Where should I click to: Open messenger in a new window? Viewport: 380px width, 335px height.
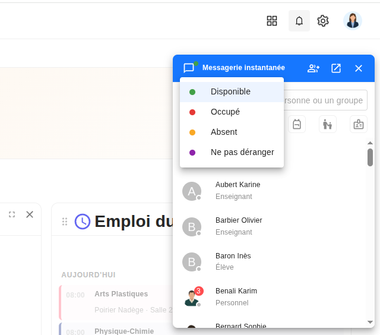point(336,68)
